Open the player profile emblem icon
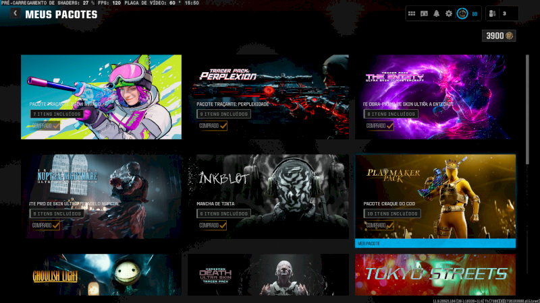This screenshot has height=303, width=540. (462, 13)
